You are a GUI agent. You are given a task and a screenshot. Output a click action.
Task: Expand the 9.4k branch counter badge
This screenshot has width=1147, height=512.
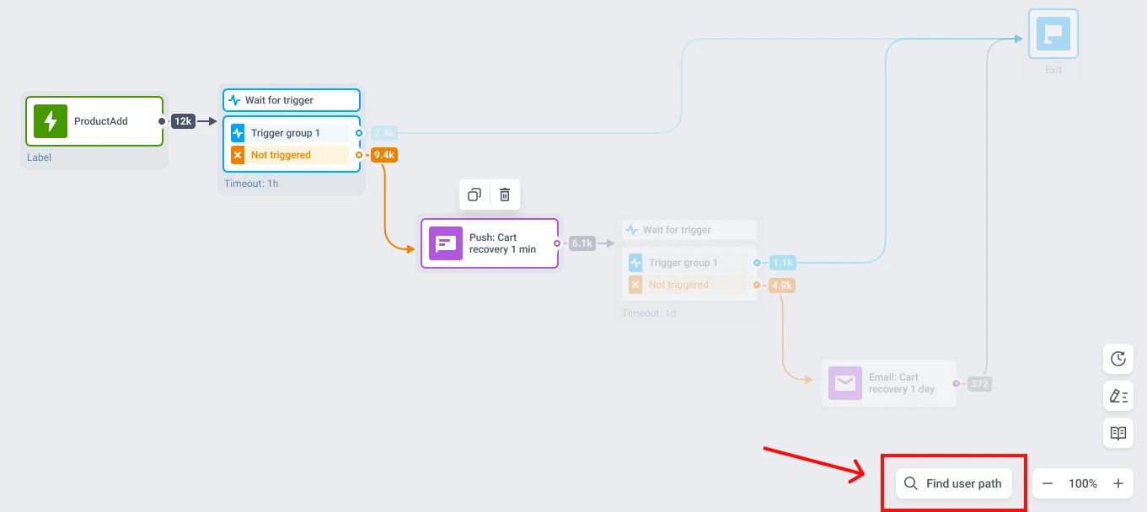coord(383,154)
